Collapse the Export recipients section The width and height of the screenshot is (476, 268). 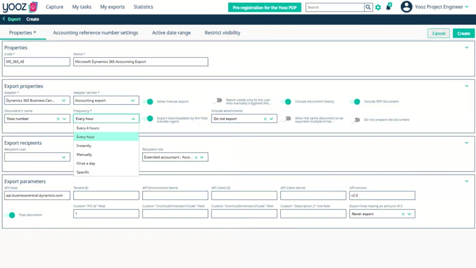(x=467, y=143)
